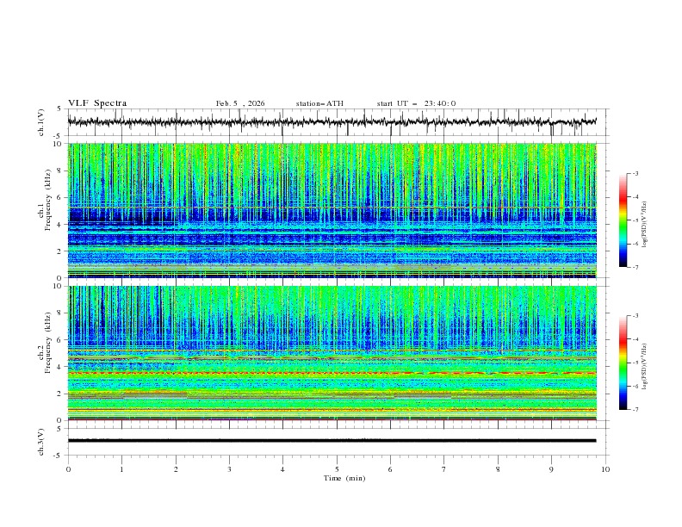682x527 pixels.
Task: Click the ch.1 frequency spectrogram panel
Action: click(332, 210)
